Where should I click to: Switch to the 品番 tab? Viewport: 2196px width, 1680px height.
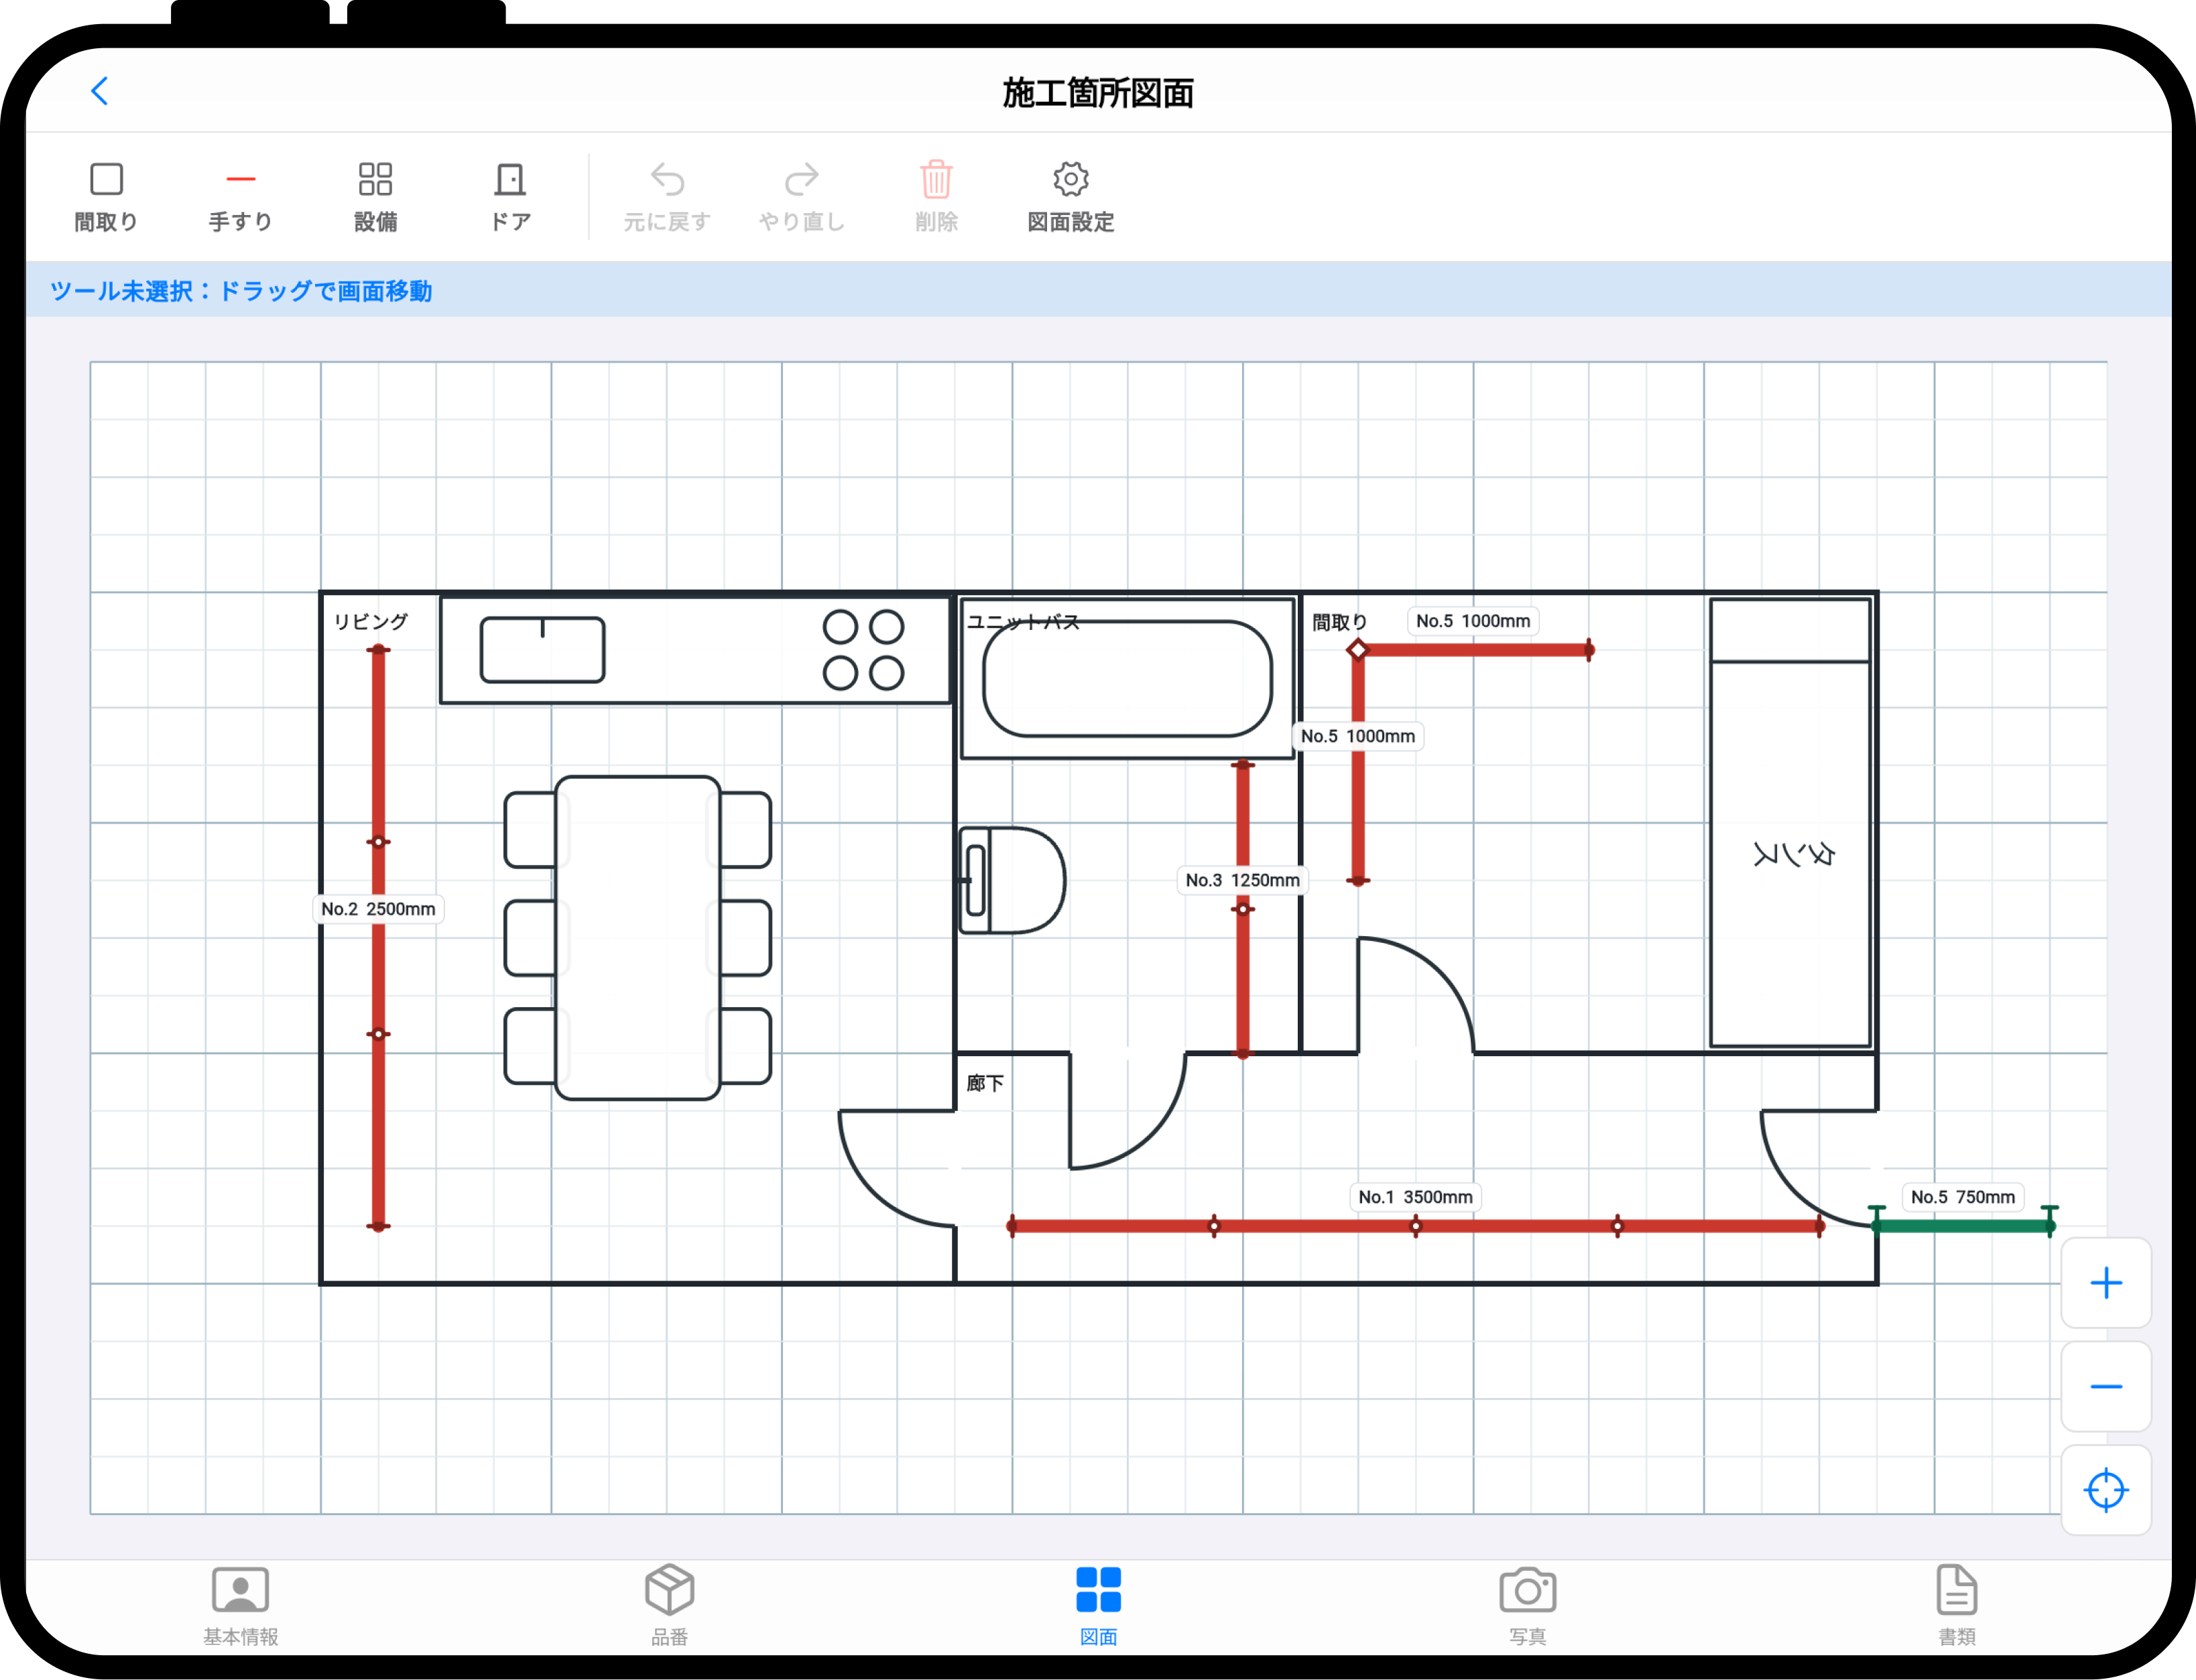point(669,1605)
